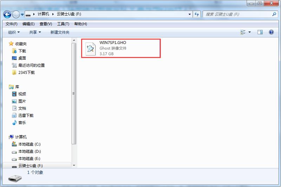The width and height of the screenshot is (281, 187).
Task: Select 云骑士U盘 (F:) in navigation tree
Action: [x=31, y=166]
